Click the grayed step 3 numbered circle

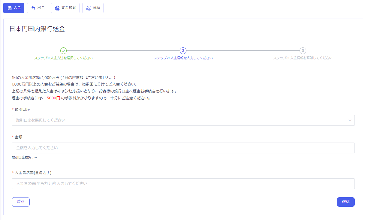(303, 50)
